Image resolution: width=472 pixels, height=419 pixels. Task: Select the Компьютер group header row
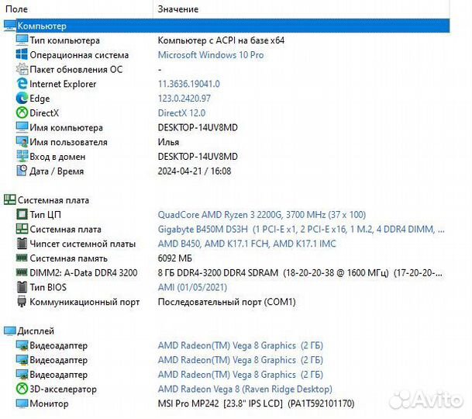click(42, 26)
